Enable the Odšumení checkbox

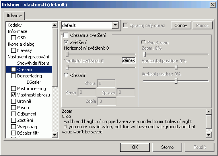coord(14,114)
